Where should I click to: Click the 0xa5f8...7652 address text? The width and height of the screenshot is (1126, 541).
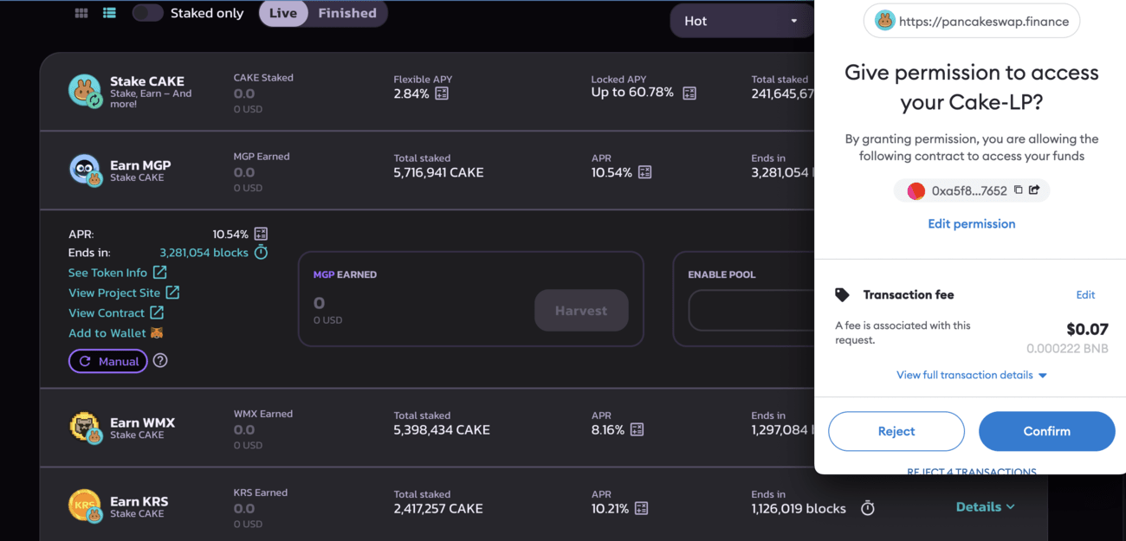[969, 191]
